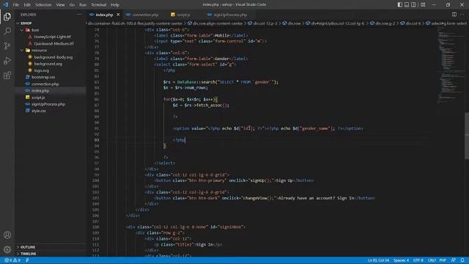This screenshot has width=469, height=264.
Task: Open signUpProcess.php in the explorer tree
Action: [x=51, y=104]
